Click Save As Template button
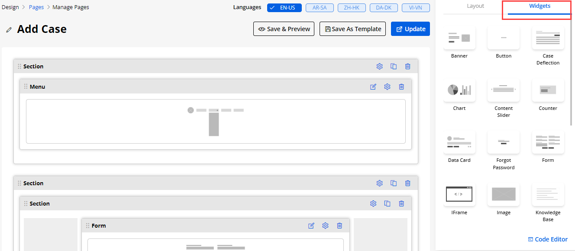Image resolution: width=575 pixels, height=251 pixels. point(352,29)
